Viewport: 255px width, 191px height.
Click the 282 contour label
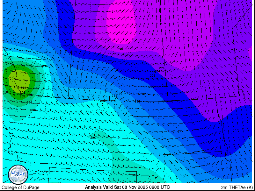pos(143,94)
